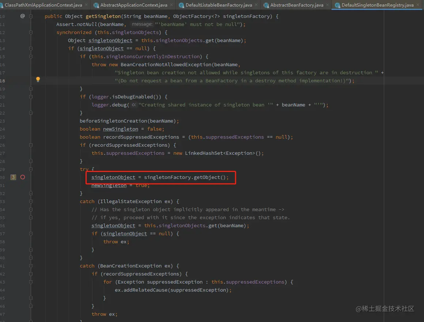Close the DefaultSingletonBeanRegistry.java tab
The height and width of the screenshot is (322, 424).
[x=418, y=5]
